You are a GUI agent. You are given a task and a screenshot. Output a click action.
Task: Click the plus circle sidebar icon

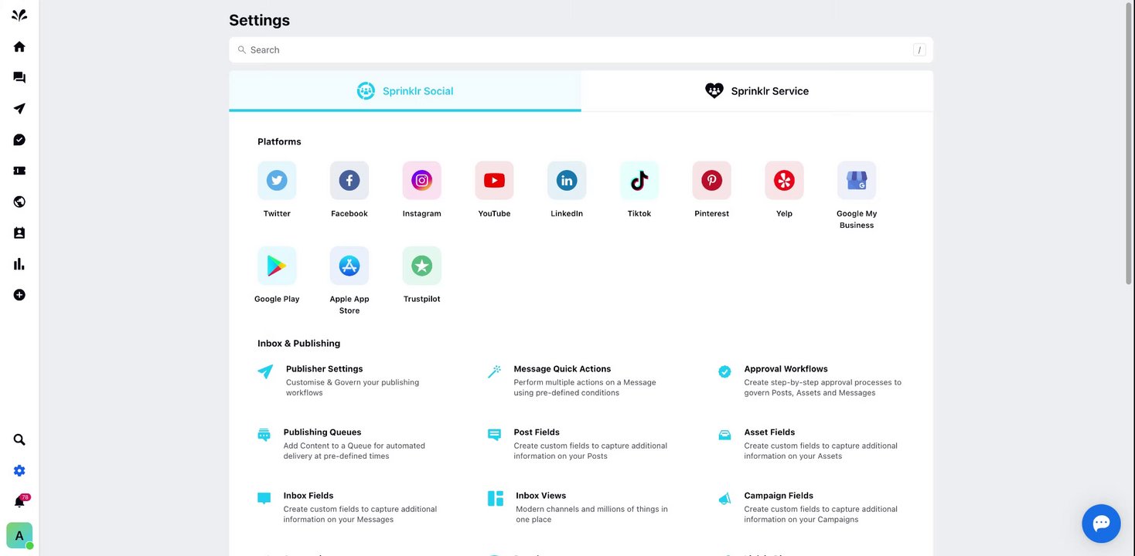(x=19, y=295)
